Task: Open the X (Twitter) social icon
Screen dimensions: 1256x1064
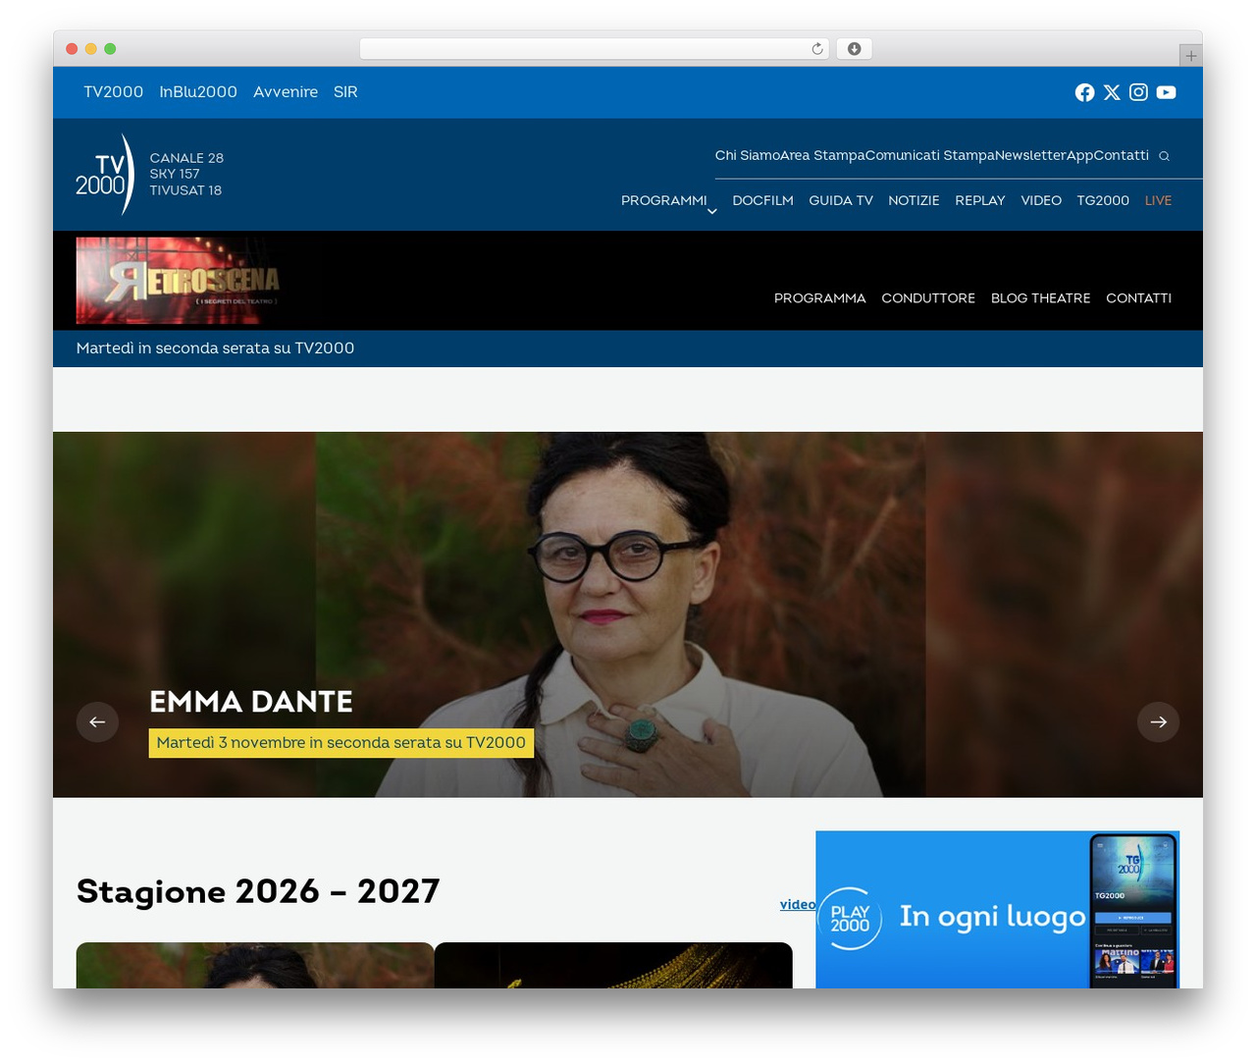Action: tap(1112, 92)
